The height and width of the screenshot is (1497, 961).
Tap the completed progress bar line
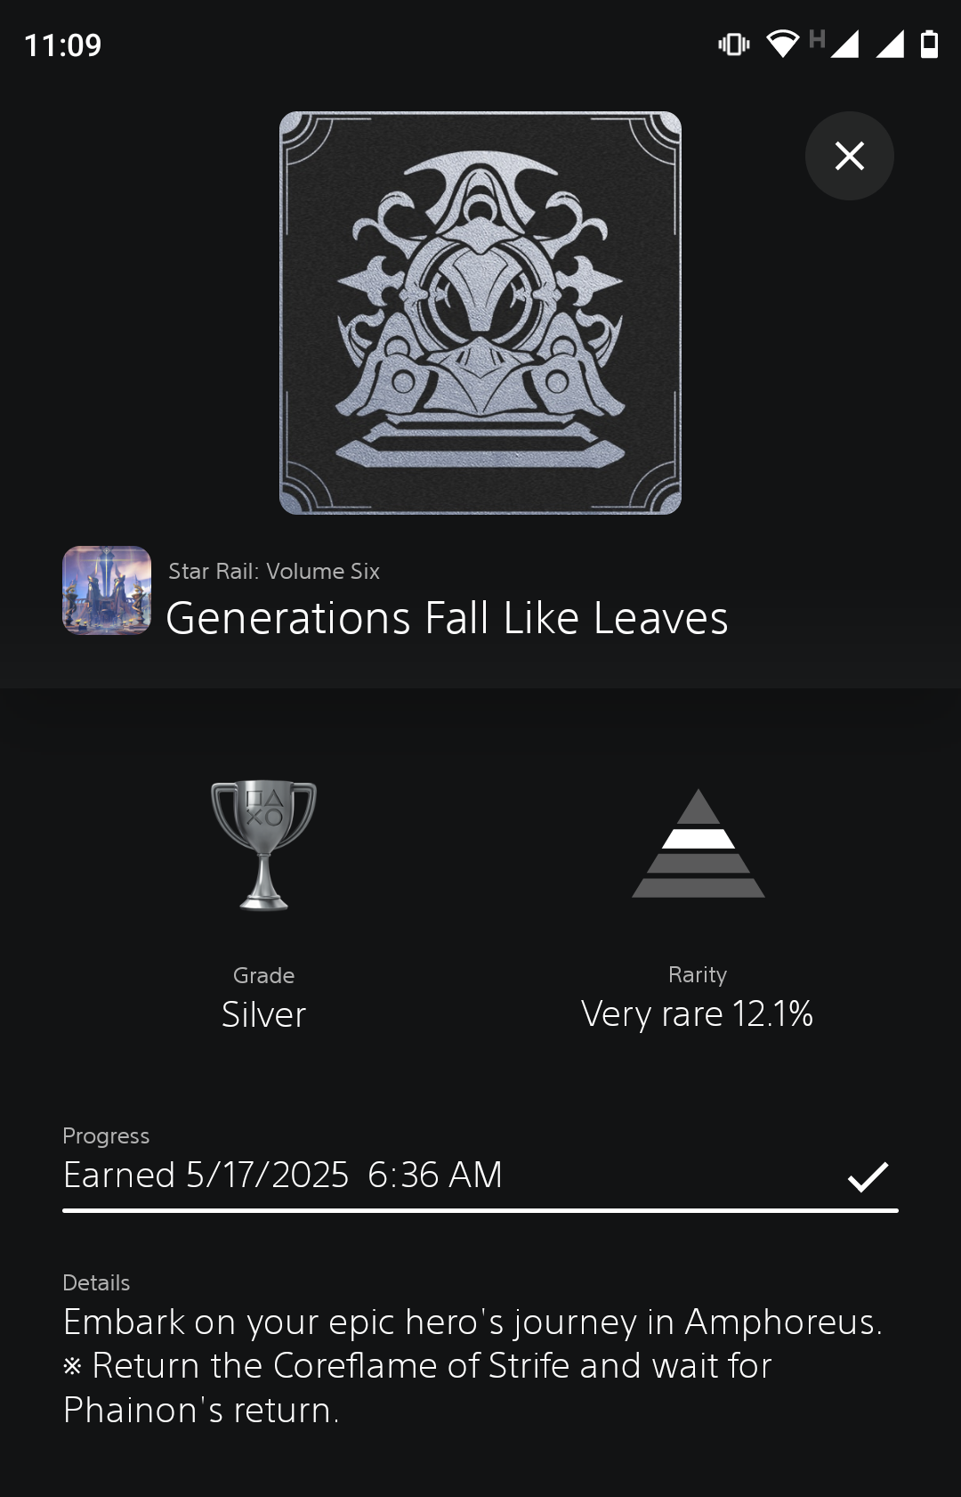coord(480,1211)
